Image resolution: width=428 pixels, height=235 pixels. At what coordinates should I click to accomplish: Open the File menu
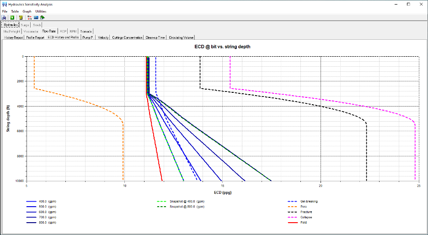click(x=5, y=11)
